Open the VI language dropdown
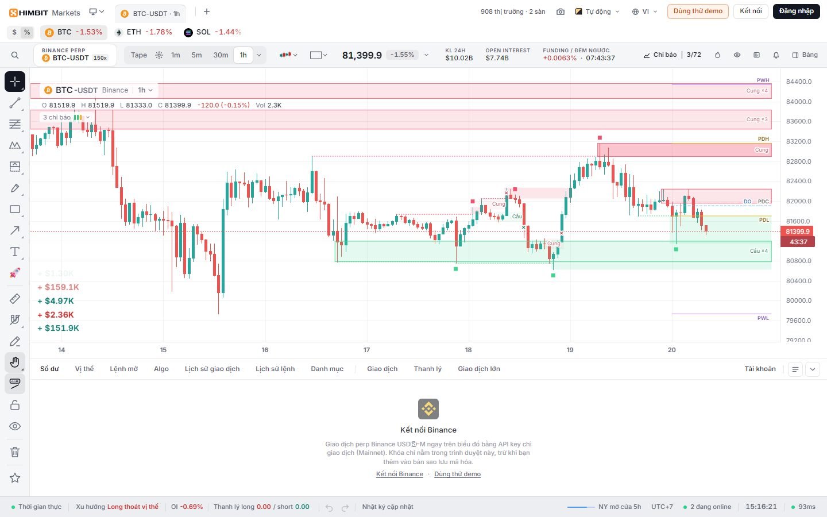The width and height of the screenshot is (827, 517). [x=644, y=11]
